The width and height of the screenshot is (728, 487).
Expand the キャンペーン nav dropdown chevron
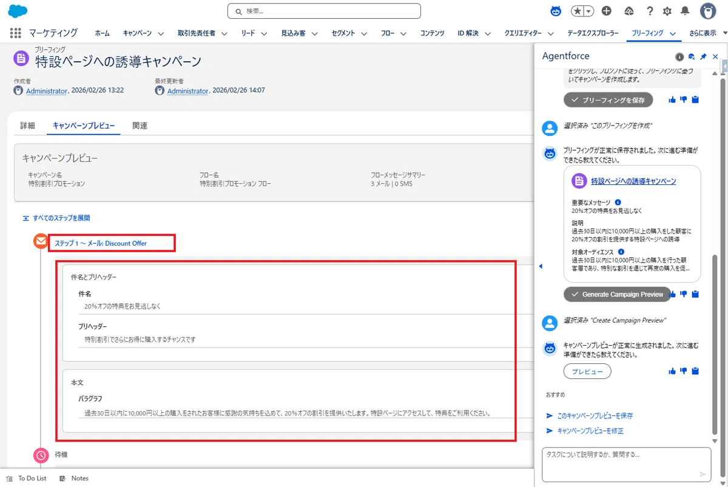[x=162, y=33]
